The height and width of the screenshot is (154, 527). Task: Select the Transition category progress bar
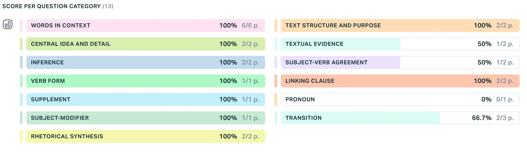click(x=400, y=118)
